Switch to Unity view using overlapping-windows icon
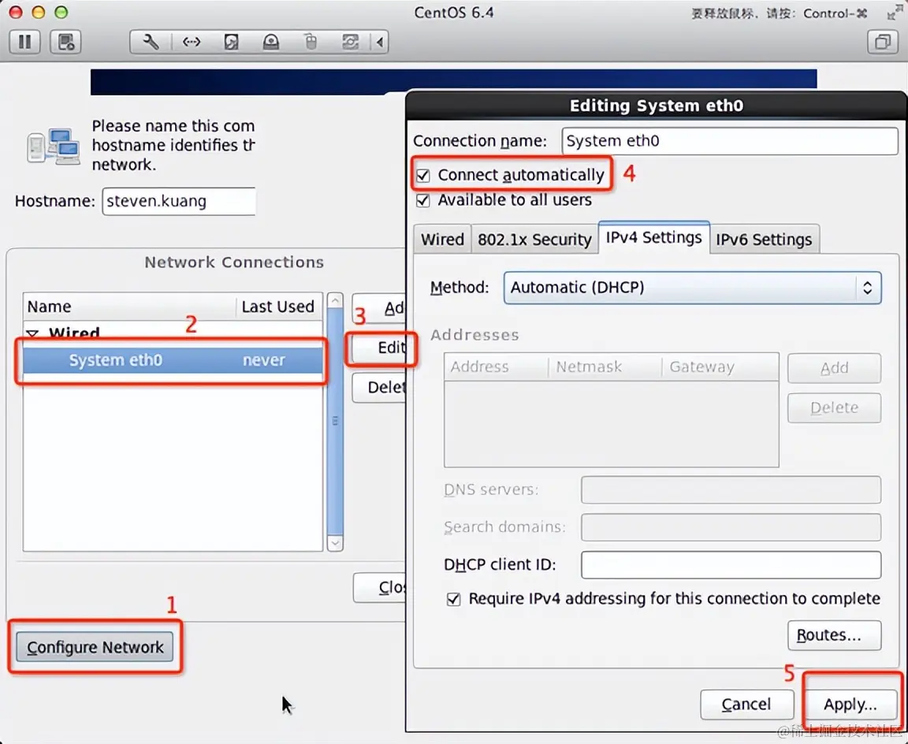908x744 pixels. point(883,42)
